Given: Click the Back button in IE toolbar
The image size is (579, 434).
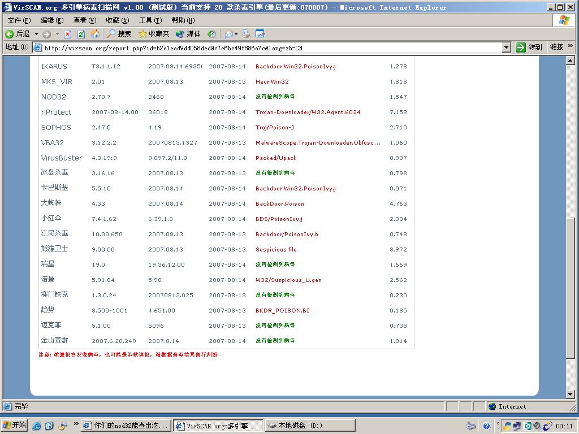Looking at the screenshot, I should [x=18, y=34].
